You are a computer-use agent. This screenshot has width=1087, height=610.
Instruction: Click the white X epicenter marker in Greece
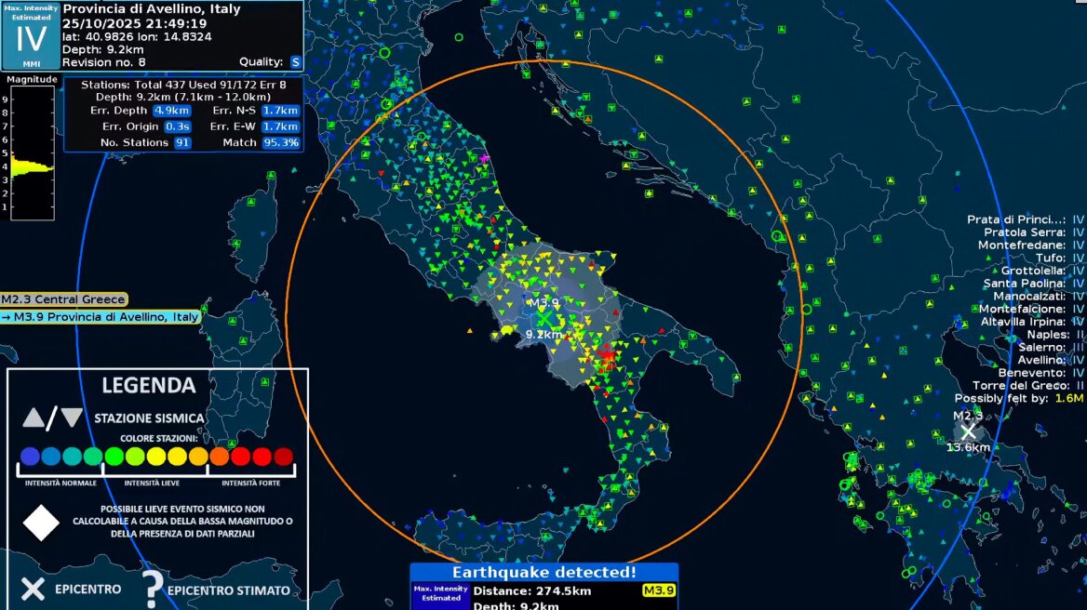968,431
